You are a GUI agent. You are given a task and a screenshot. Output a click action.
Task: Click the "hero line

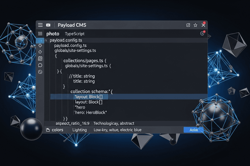point(80,107)
